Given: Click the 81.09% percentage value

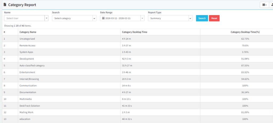Looking at the screenshot, I should [x=245, y=112].
